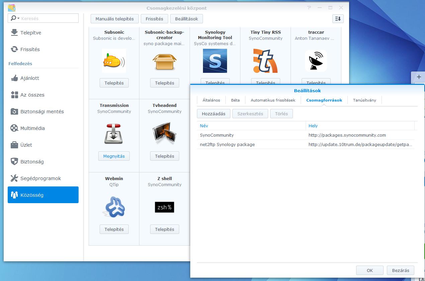Open the Synology Monitoring Tool icon
Image resolution: width=425 pixels, height=281 pixels.
215,61
